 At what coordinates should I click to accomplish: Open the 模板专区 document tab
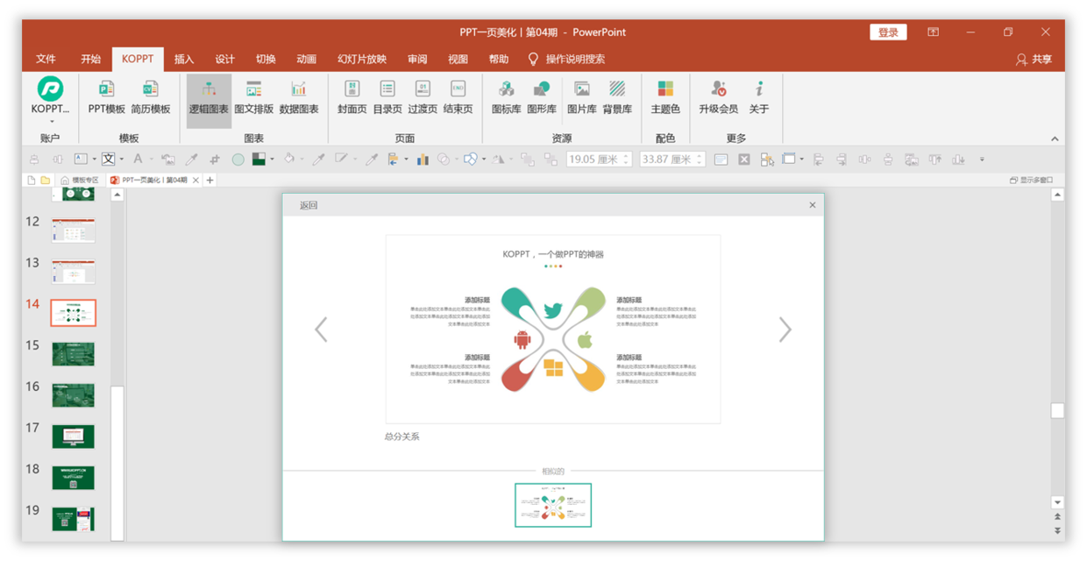click(x=80, y=180)
